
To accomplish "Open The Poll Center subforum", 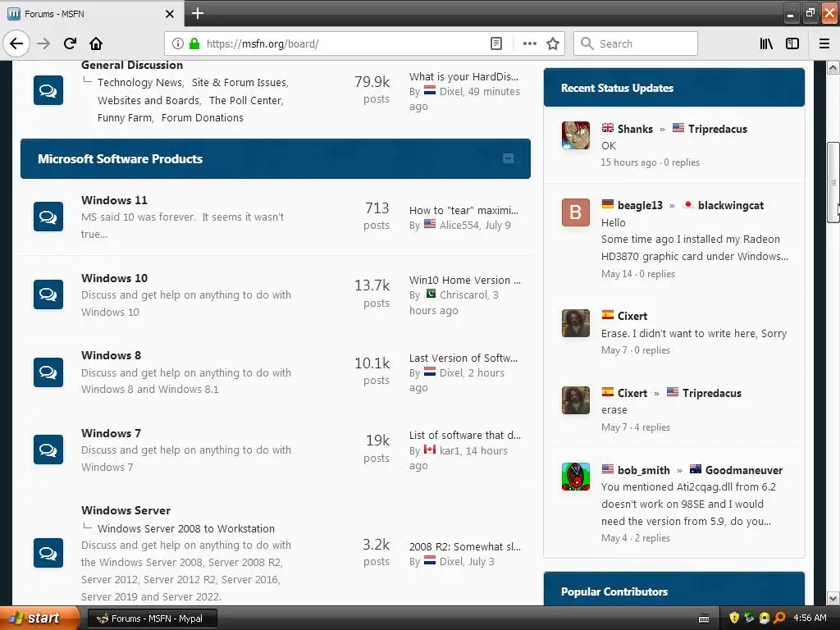I will [x=245, y=100].
